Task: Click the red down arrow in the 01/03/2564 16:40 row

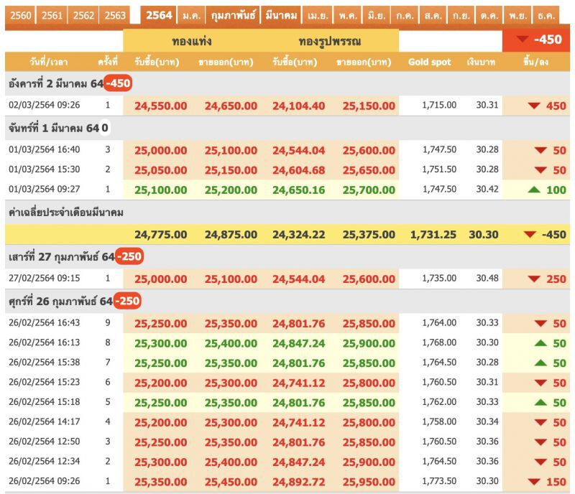Action: pyautogui.click(x=540, y=150)
